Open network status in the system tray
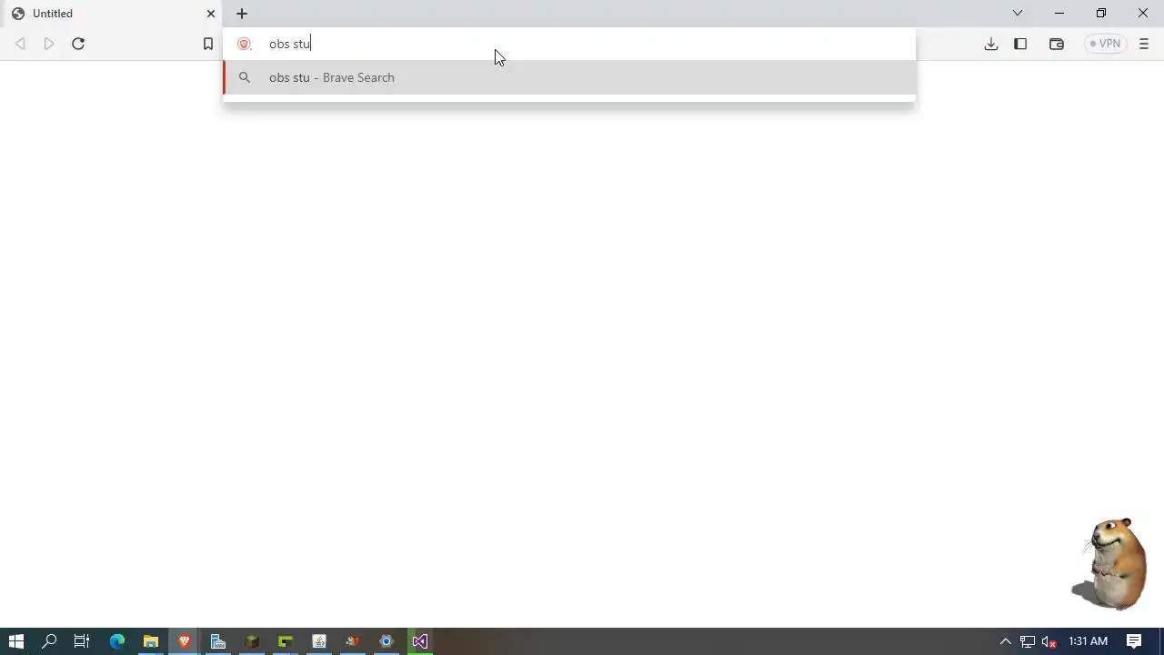Screen dimensions: 1164x655 point(1028,641)
